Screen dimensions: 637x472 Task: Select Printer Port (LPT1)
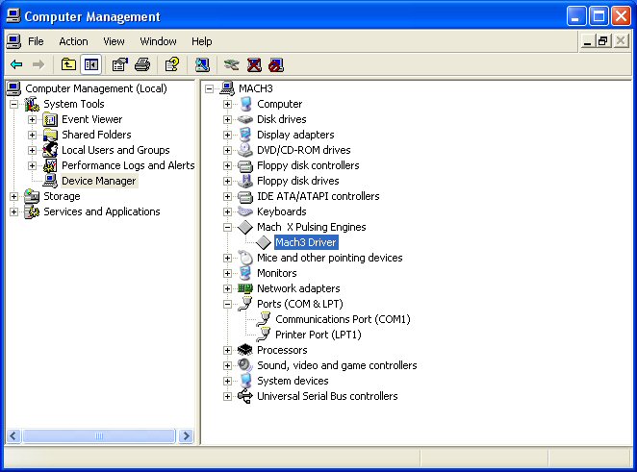[318, 335]
